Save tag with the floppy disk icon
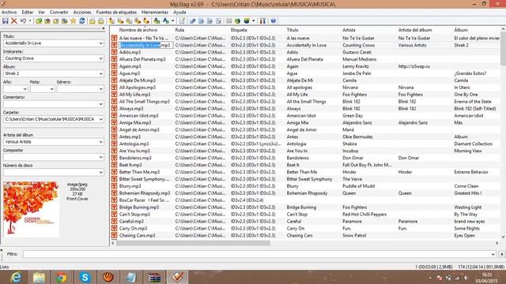 coord(6,21)
